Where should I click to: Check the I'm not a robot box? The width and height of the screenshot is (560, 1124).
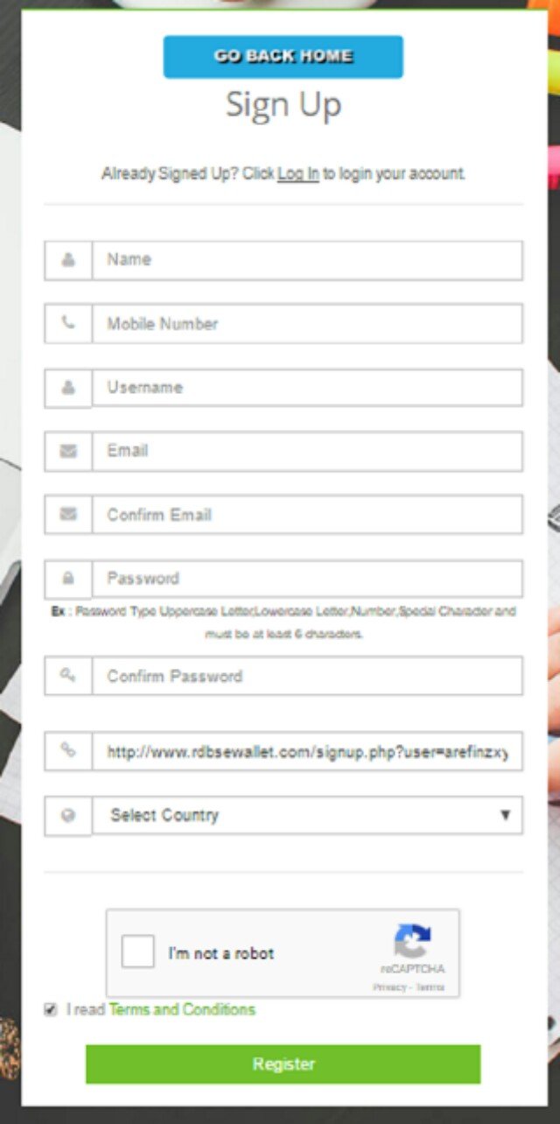tap(138, 952)
